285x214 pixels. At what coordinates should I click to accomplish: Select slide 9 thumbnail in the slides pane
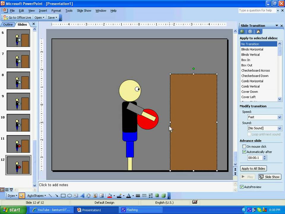18,102
